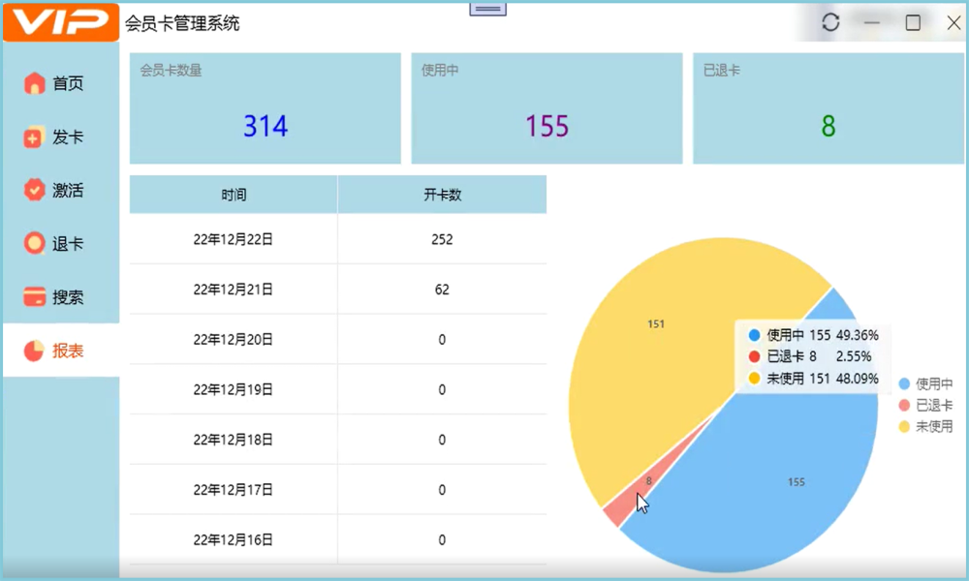
Task: Go to the 发卡 section
Action: click(61, 137)
